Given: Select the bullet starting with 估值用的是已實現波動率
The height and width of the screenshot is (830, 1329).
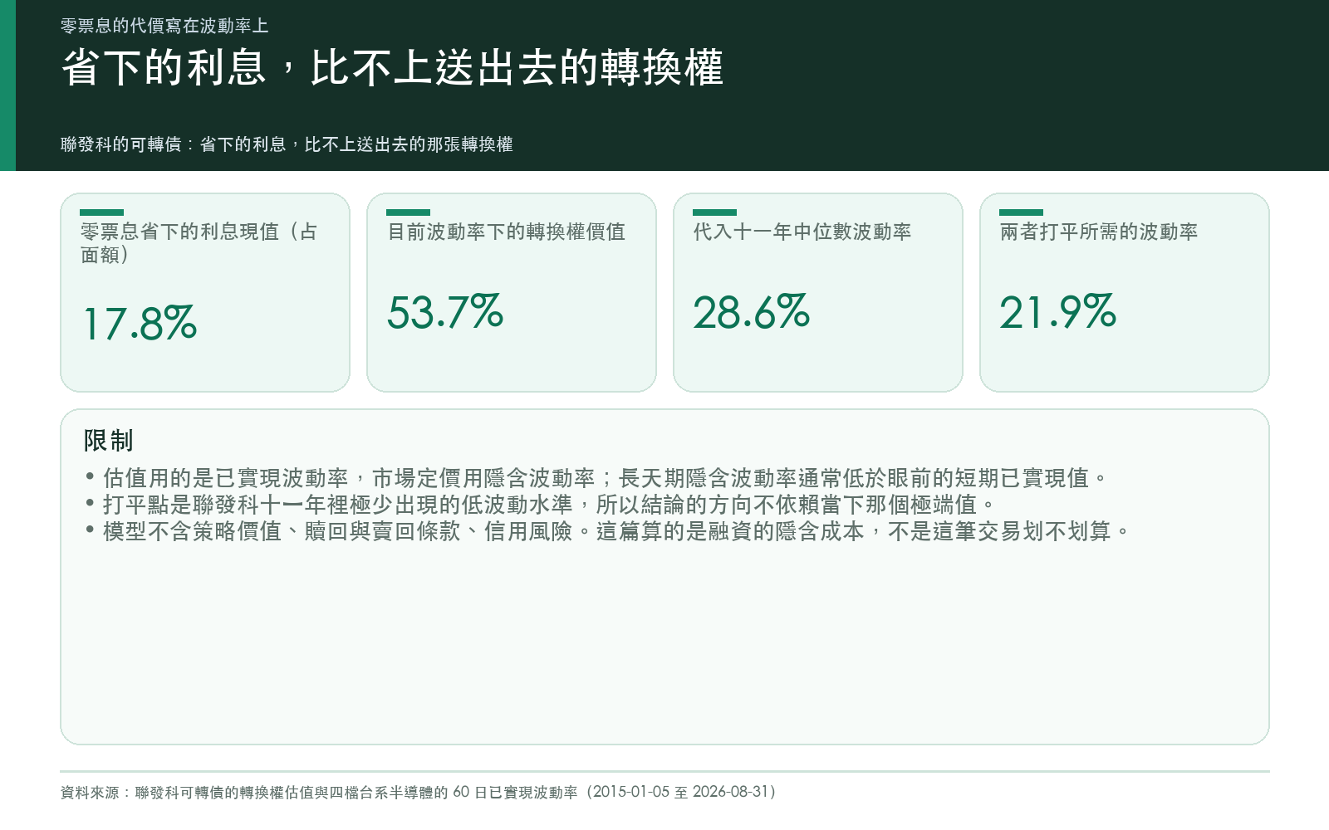Looking at the screenshot, I should (596, 478).
